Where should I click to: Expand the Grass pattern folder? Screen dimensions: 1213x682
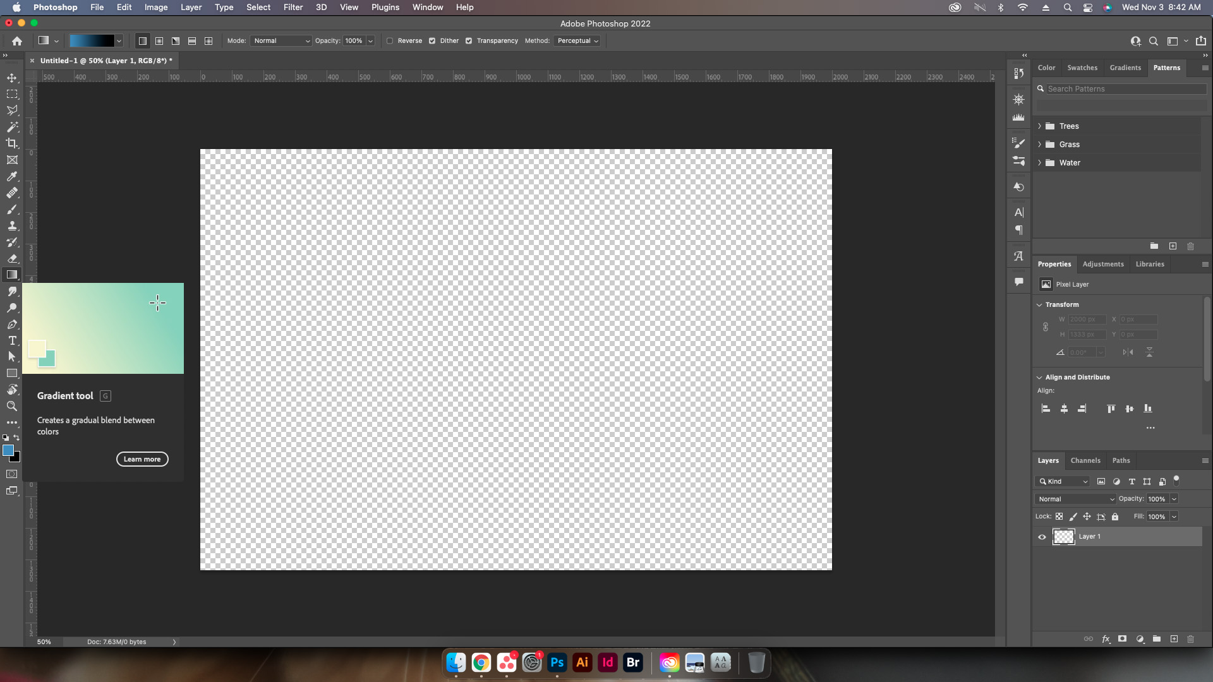click(1040, 145)
